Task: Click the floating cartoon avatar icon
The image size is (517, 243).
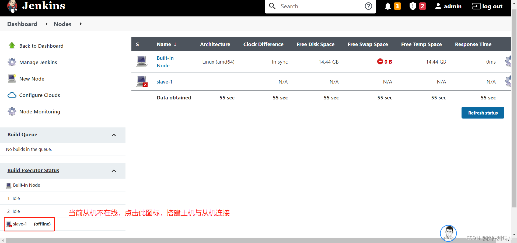Action: pyautogui.click(x=448, y=233)
